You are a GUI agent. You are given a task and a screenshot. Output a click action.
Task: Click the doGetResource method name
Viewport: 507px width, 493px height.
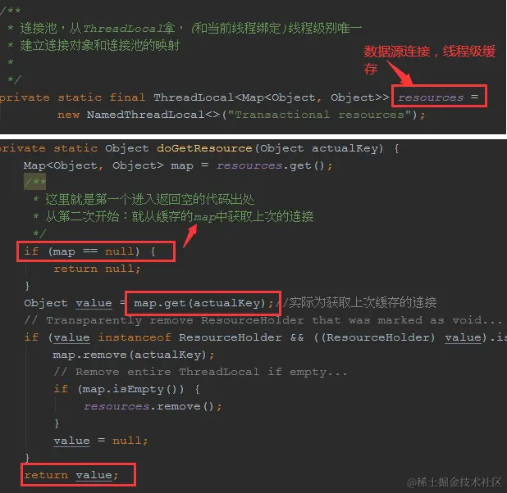204,148
